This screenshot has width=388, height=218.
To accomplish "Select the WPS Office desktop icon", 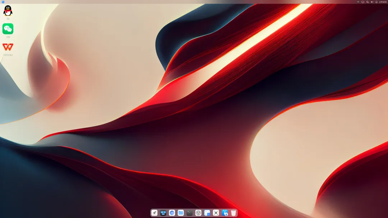I will (8, 47).
